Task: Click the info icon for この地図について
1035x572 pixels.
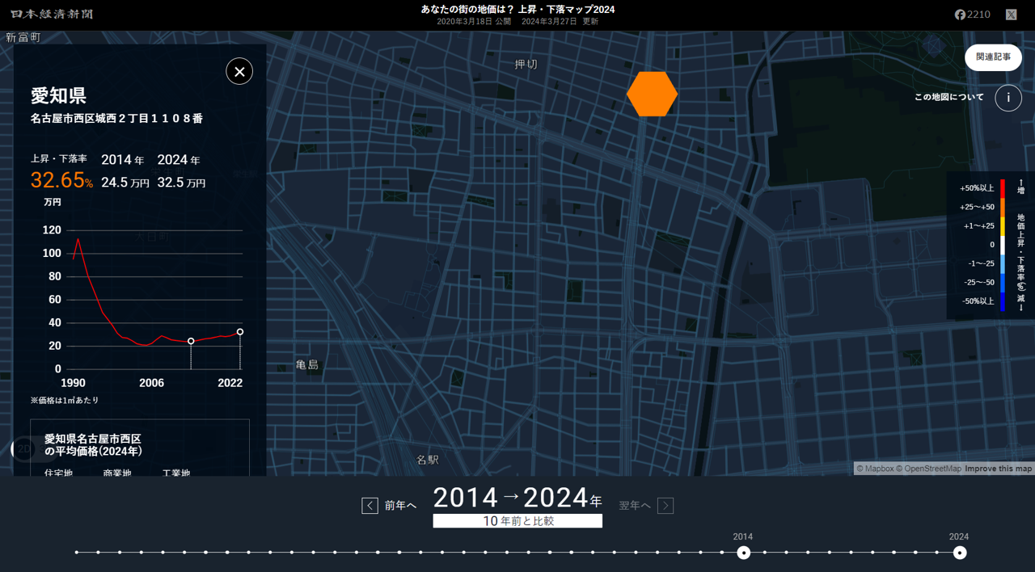Action: (x=1008, y=98)
